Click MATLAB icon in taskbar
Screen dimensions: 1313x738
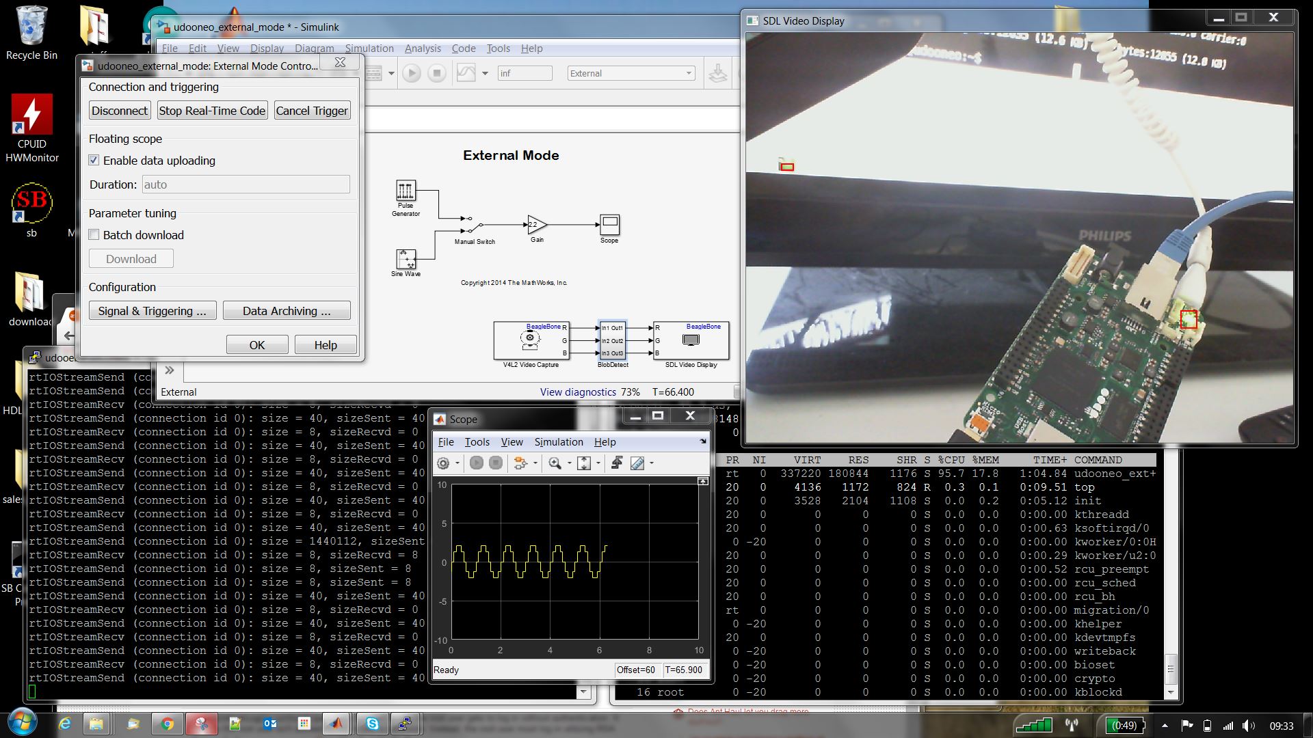tap(336, 724)
